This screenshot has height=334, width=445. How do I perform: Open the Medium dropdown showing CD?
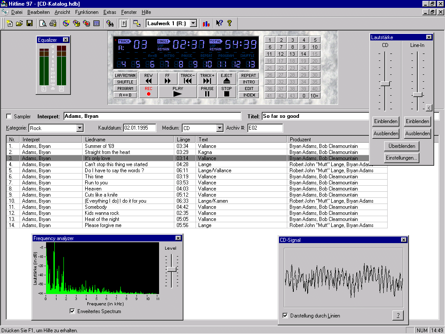219,128
